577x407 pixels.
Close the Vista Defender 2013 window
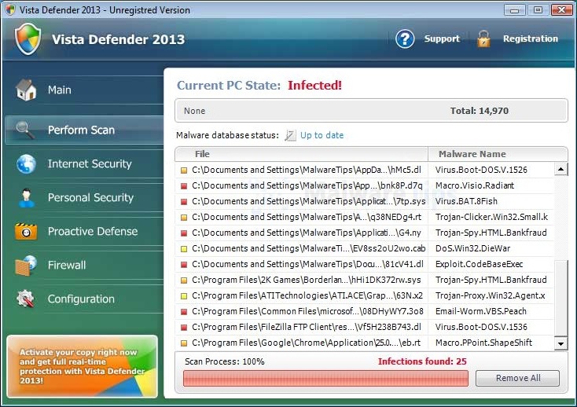tap(561, 10)
